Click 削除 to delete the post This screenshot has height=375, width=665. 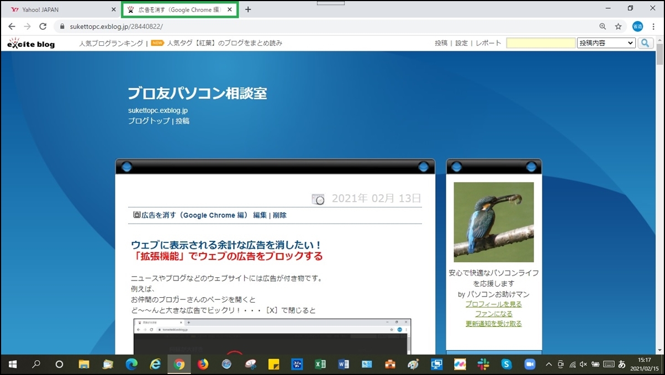(x=279, y=215)
